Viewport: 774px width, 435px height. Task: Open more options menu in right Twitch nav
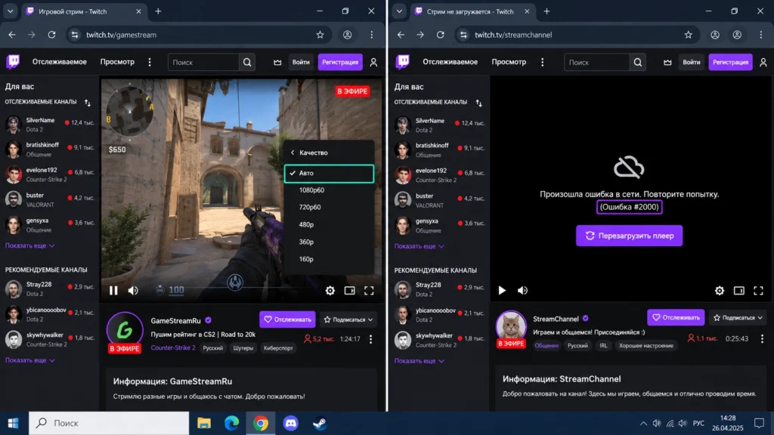(542, 62)
